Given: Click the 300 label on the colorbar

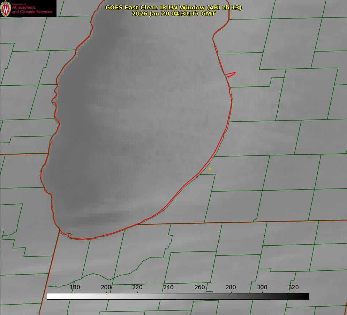Looking at the screenshot, I should click(262, 287).
